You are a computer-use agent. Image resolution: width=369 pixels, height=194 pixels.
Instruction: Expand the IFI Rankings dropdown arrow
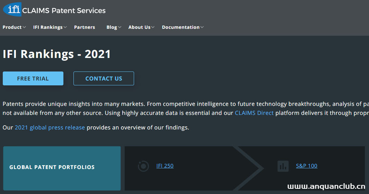pos(65,27)
